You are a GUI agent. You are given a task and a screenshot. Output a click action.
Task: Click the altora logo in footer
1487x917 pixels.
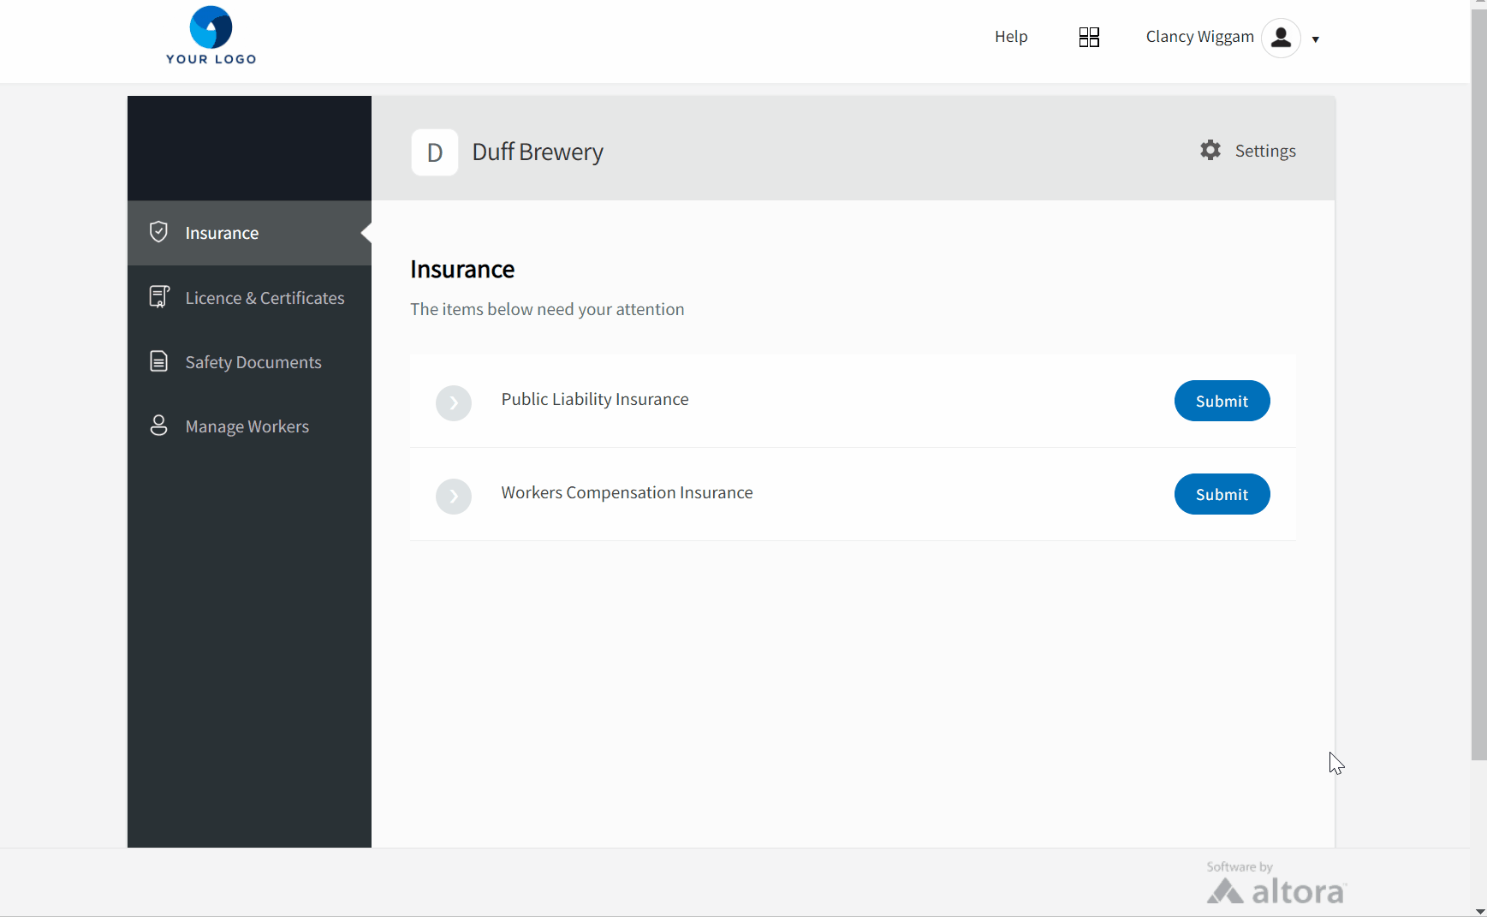point(1276,890)
